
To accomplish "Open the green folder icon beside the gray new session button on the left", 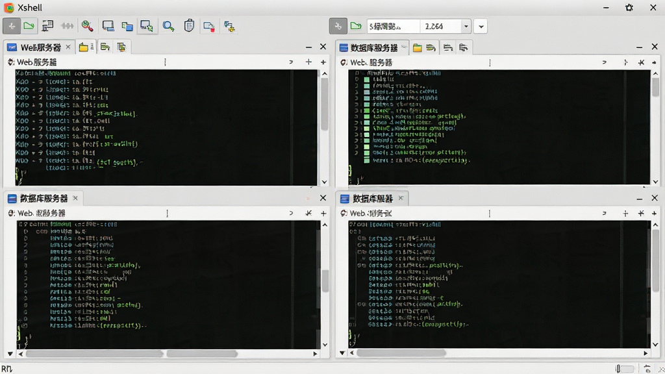I will tap(29, 26).
